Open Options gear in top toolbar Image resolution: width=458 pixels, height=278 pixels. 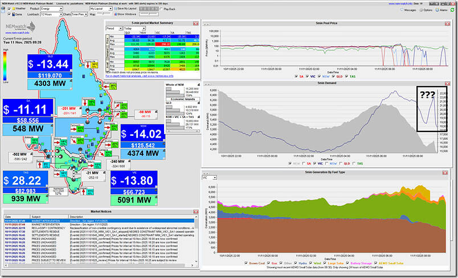click(x=421, y=10)
